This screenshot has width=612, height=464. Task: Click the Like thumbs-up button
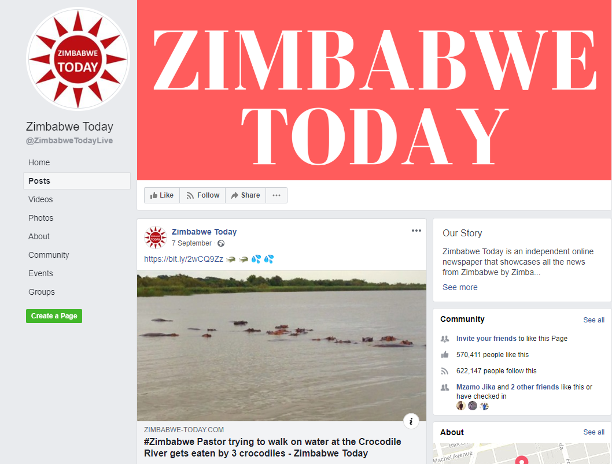[x=162, y=195]
